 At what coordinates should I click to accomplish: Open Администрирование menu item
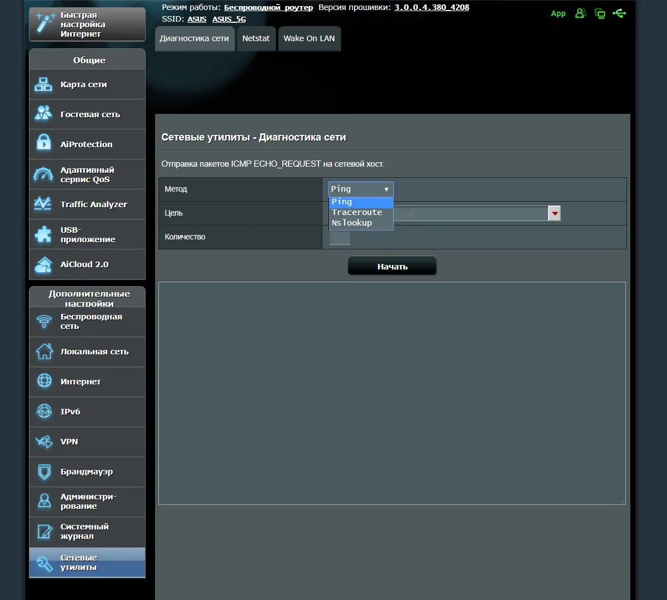click(x=87, y=502)
